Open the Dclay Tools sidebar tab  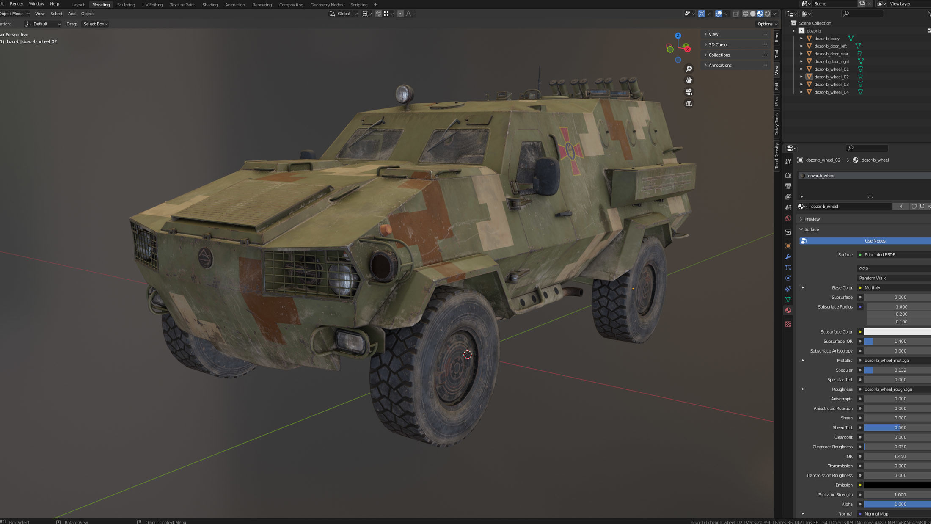click(x=777, y=124)
